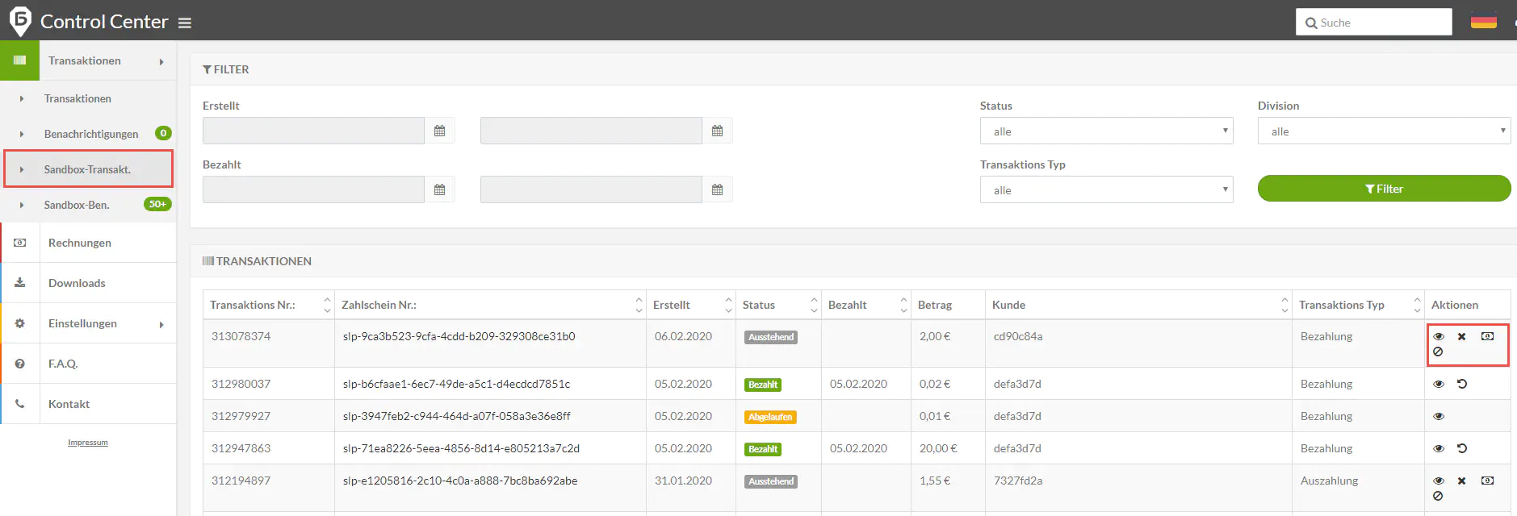Click cancel X icon for transaction 313078374

click(x=1461, y=336)
